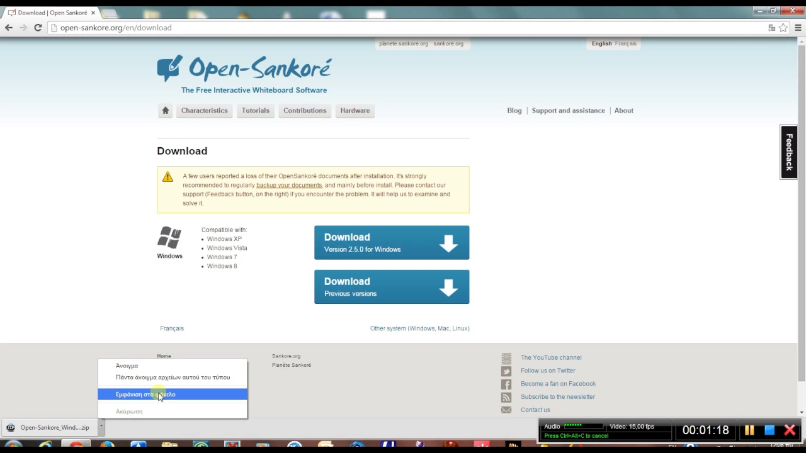806x453 pixels.
Task: Open the Characteristics page
Action: 205,111
